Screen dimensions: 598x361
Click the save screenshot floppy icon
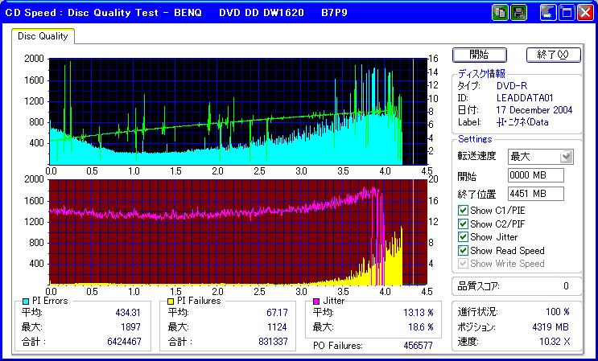[x=518, y=13]
